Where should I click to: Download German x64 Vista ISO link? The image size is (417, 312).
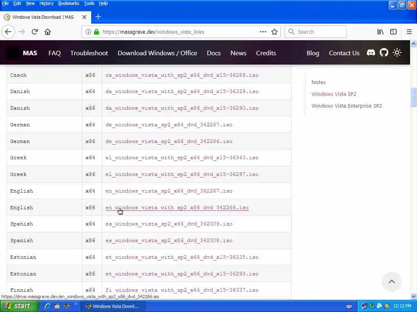click(169, 124)
